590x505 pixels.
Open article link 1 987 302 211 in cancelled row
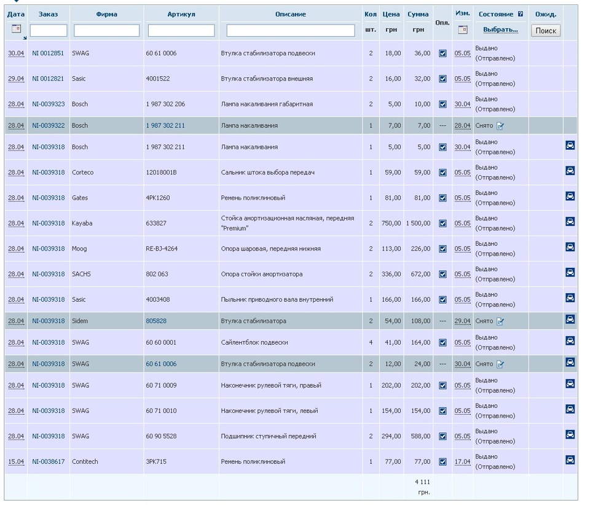coord(165,125)
